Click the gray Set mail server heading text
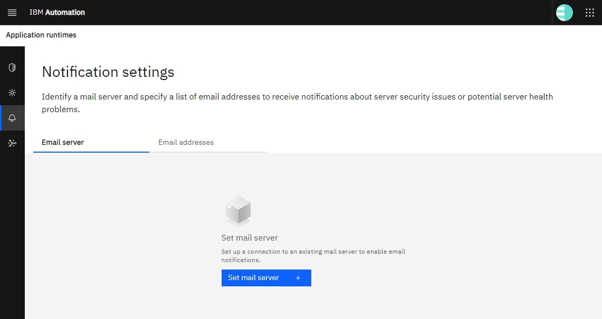Image resolution: width=602 pixels, height=319 pixels. (250, 237)
